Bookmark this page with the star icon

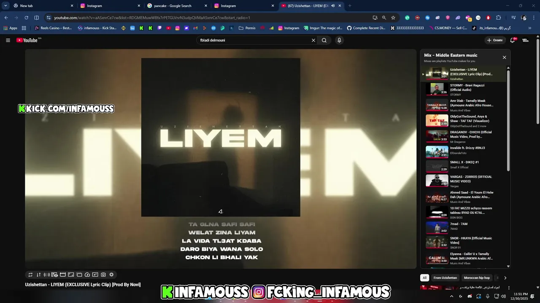pos(393,18)
